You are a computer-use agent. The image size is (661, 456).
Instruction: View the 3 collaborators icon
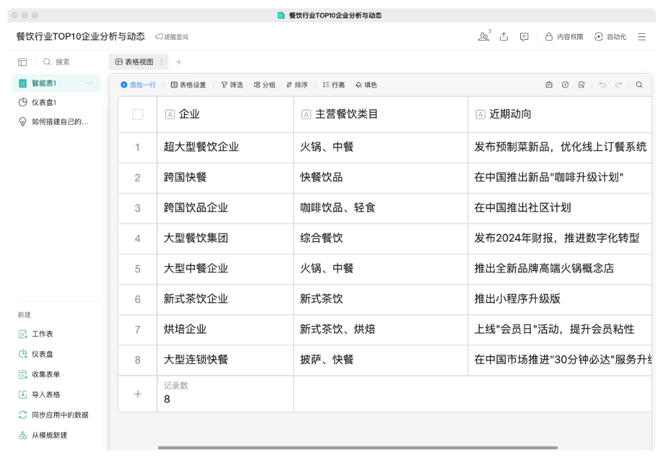coord(482,38)
